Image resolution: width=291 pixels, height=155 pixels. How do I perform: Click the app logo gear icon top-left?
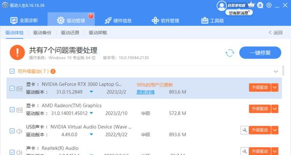pyautogui.click(x=5, y=5)
